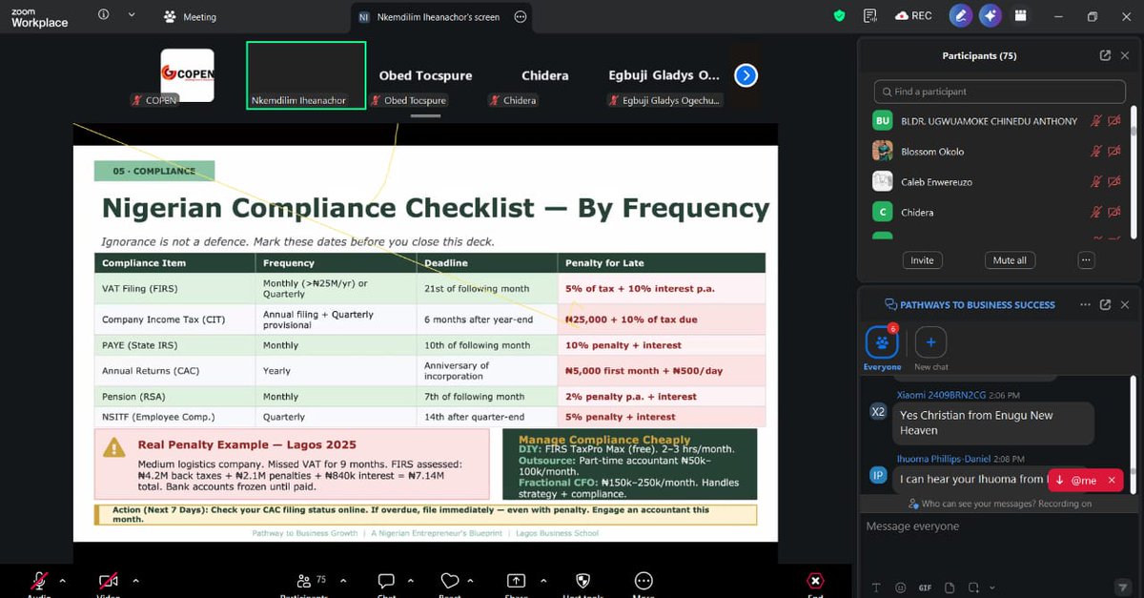The width and height of the screenshot is (1144, 598).
Task: Click Share screen icon
Action: [x=516, y=581]
